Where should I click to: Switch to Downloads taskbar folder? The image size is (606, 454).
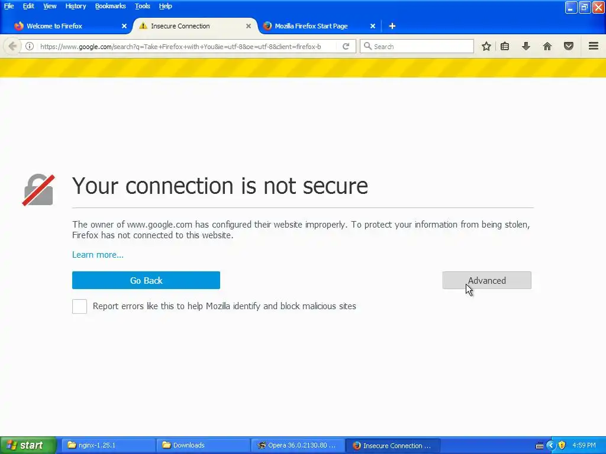click(203, 445)
